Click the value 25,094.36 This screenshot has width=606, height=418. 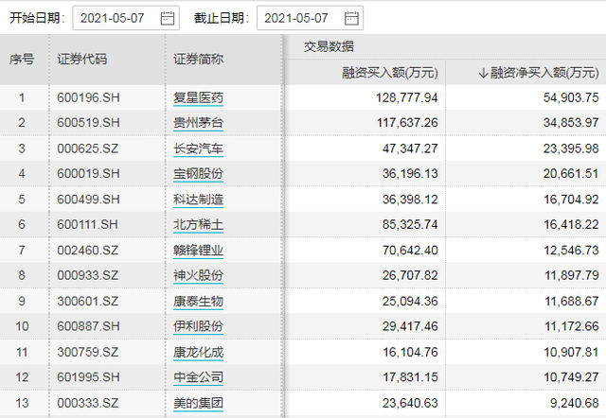[410, 301]
